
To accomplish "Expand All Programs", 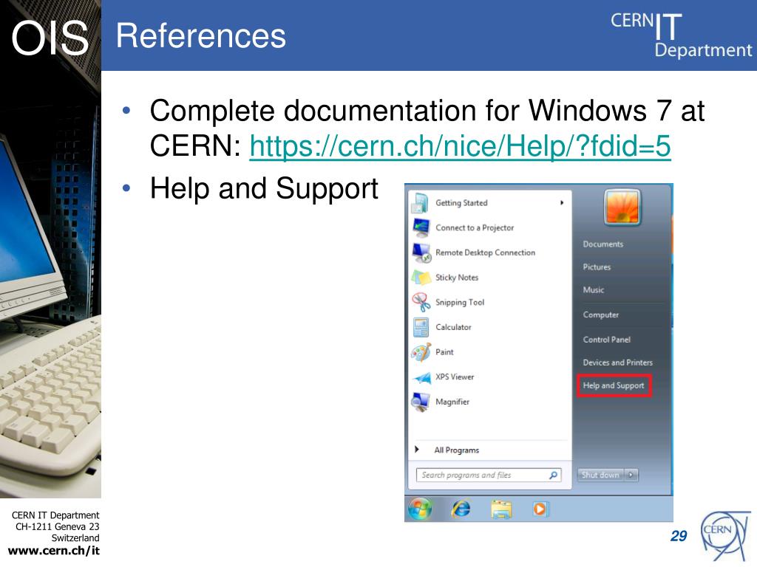I will [x=456, y=450].
